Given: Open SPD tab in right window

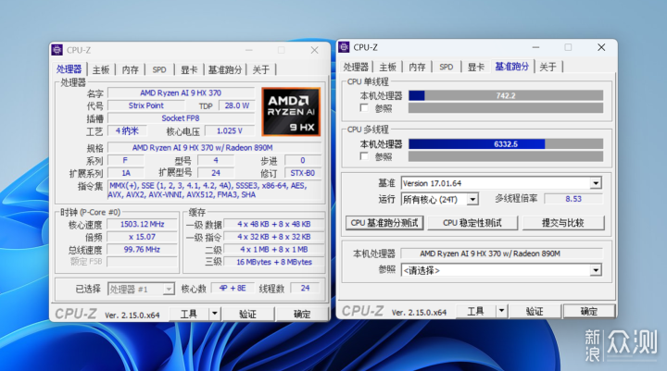Looking at the screenshot, I should (447, 67).
